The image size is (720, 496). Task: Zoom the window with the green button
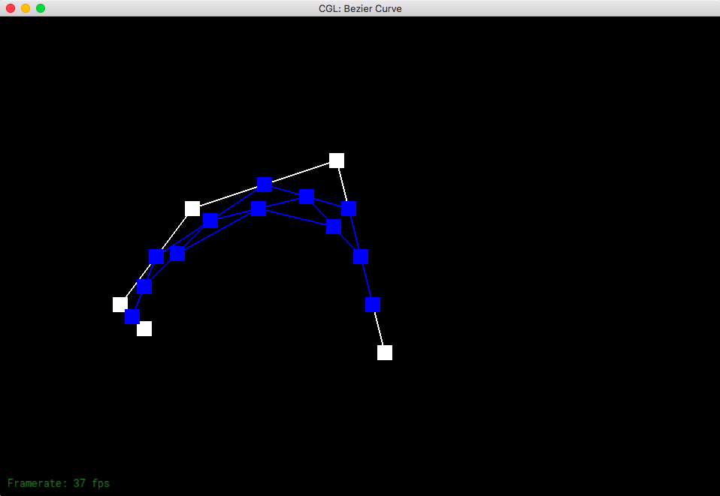41,8
